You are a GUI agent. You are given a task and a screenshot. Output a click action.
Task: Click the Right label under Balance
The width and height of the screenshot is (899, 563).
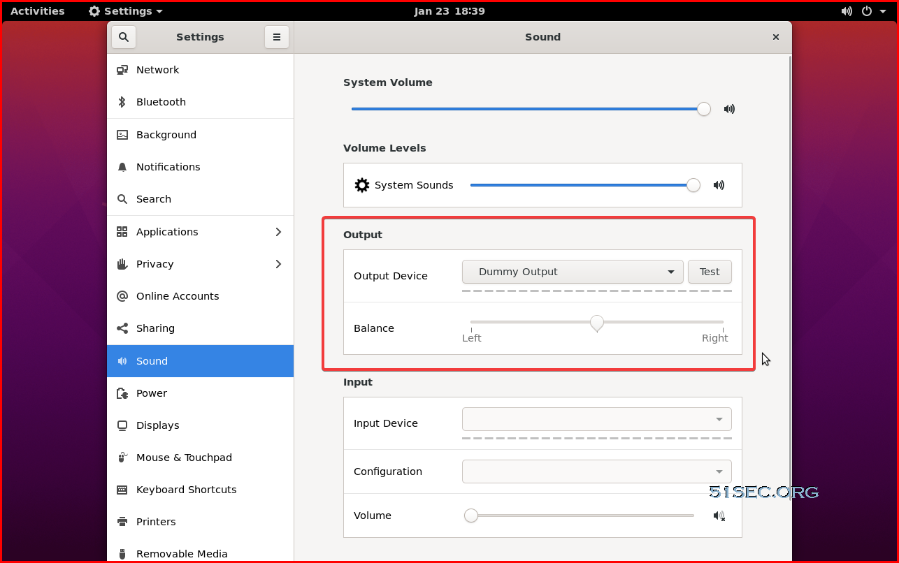pyautogui.click(x=715, y=338)
